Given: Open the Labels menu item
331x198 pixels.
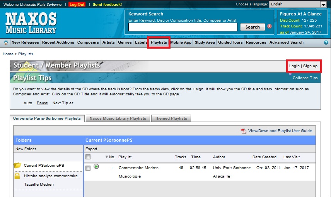Looking at the screenshot, I should pos(141,42).
